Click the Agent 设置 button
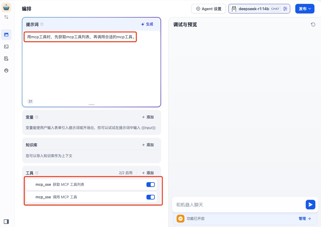 [x=209, y=9]
